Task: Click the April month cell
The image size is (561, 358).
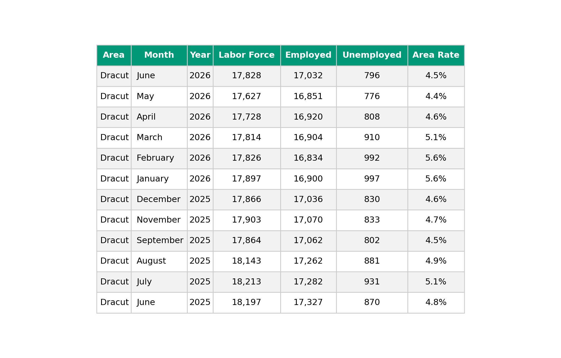Action: pyautogui.click(x=159, y=117)
